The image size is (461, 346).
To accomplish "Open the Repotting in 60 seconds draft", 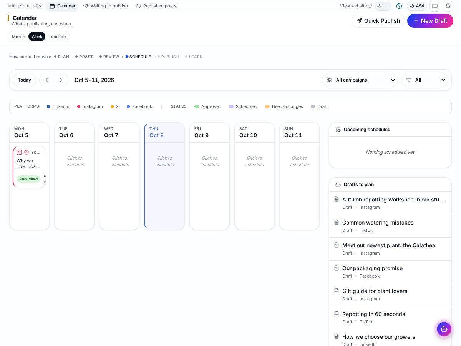I will pyautogui.click(x=390, y=318).
